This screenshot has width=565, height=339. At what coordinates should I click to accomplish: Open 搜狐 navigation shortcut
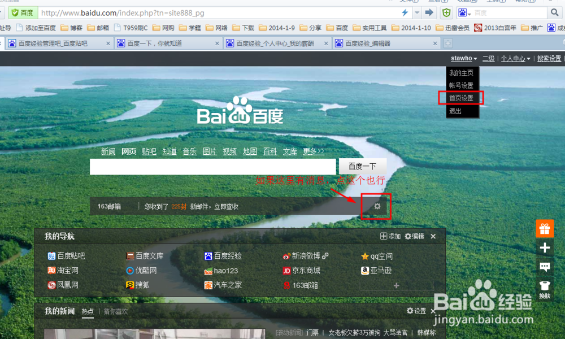[138, 285]
